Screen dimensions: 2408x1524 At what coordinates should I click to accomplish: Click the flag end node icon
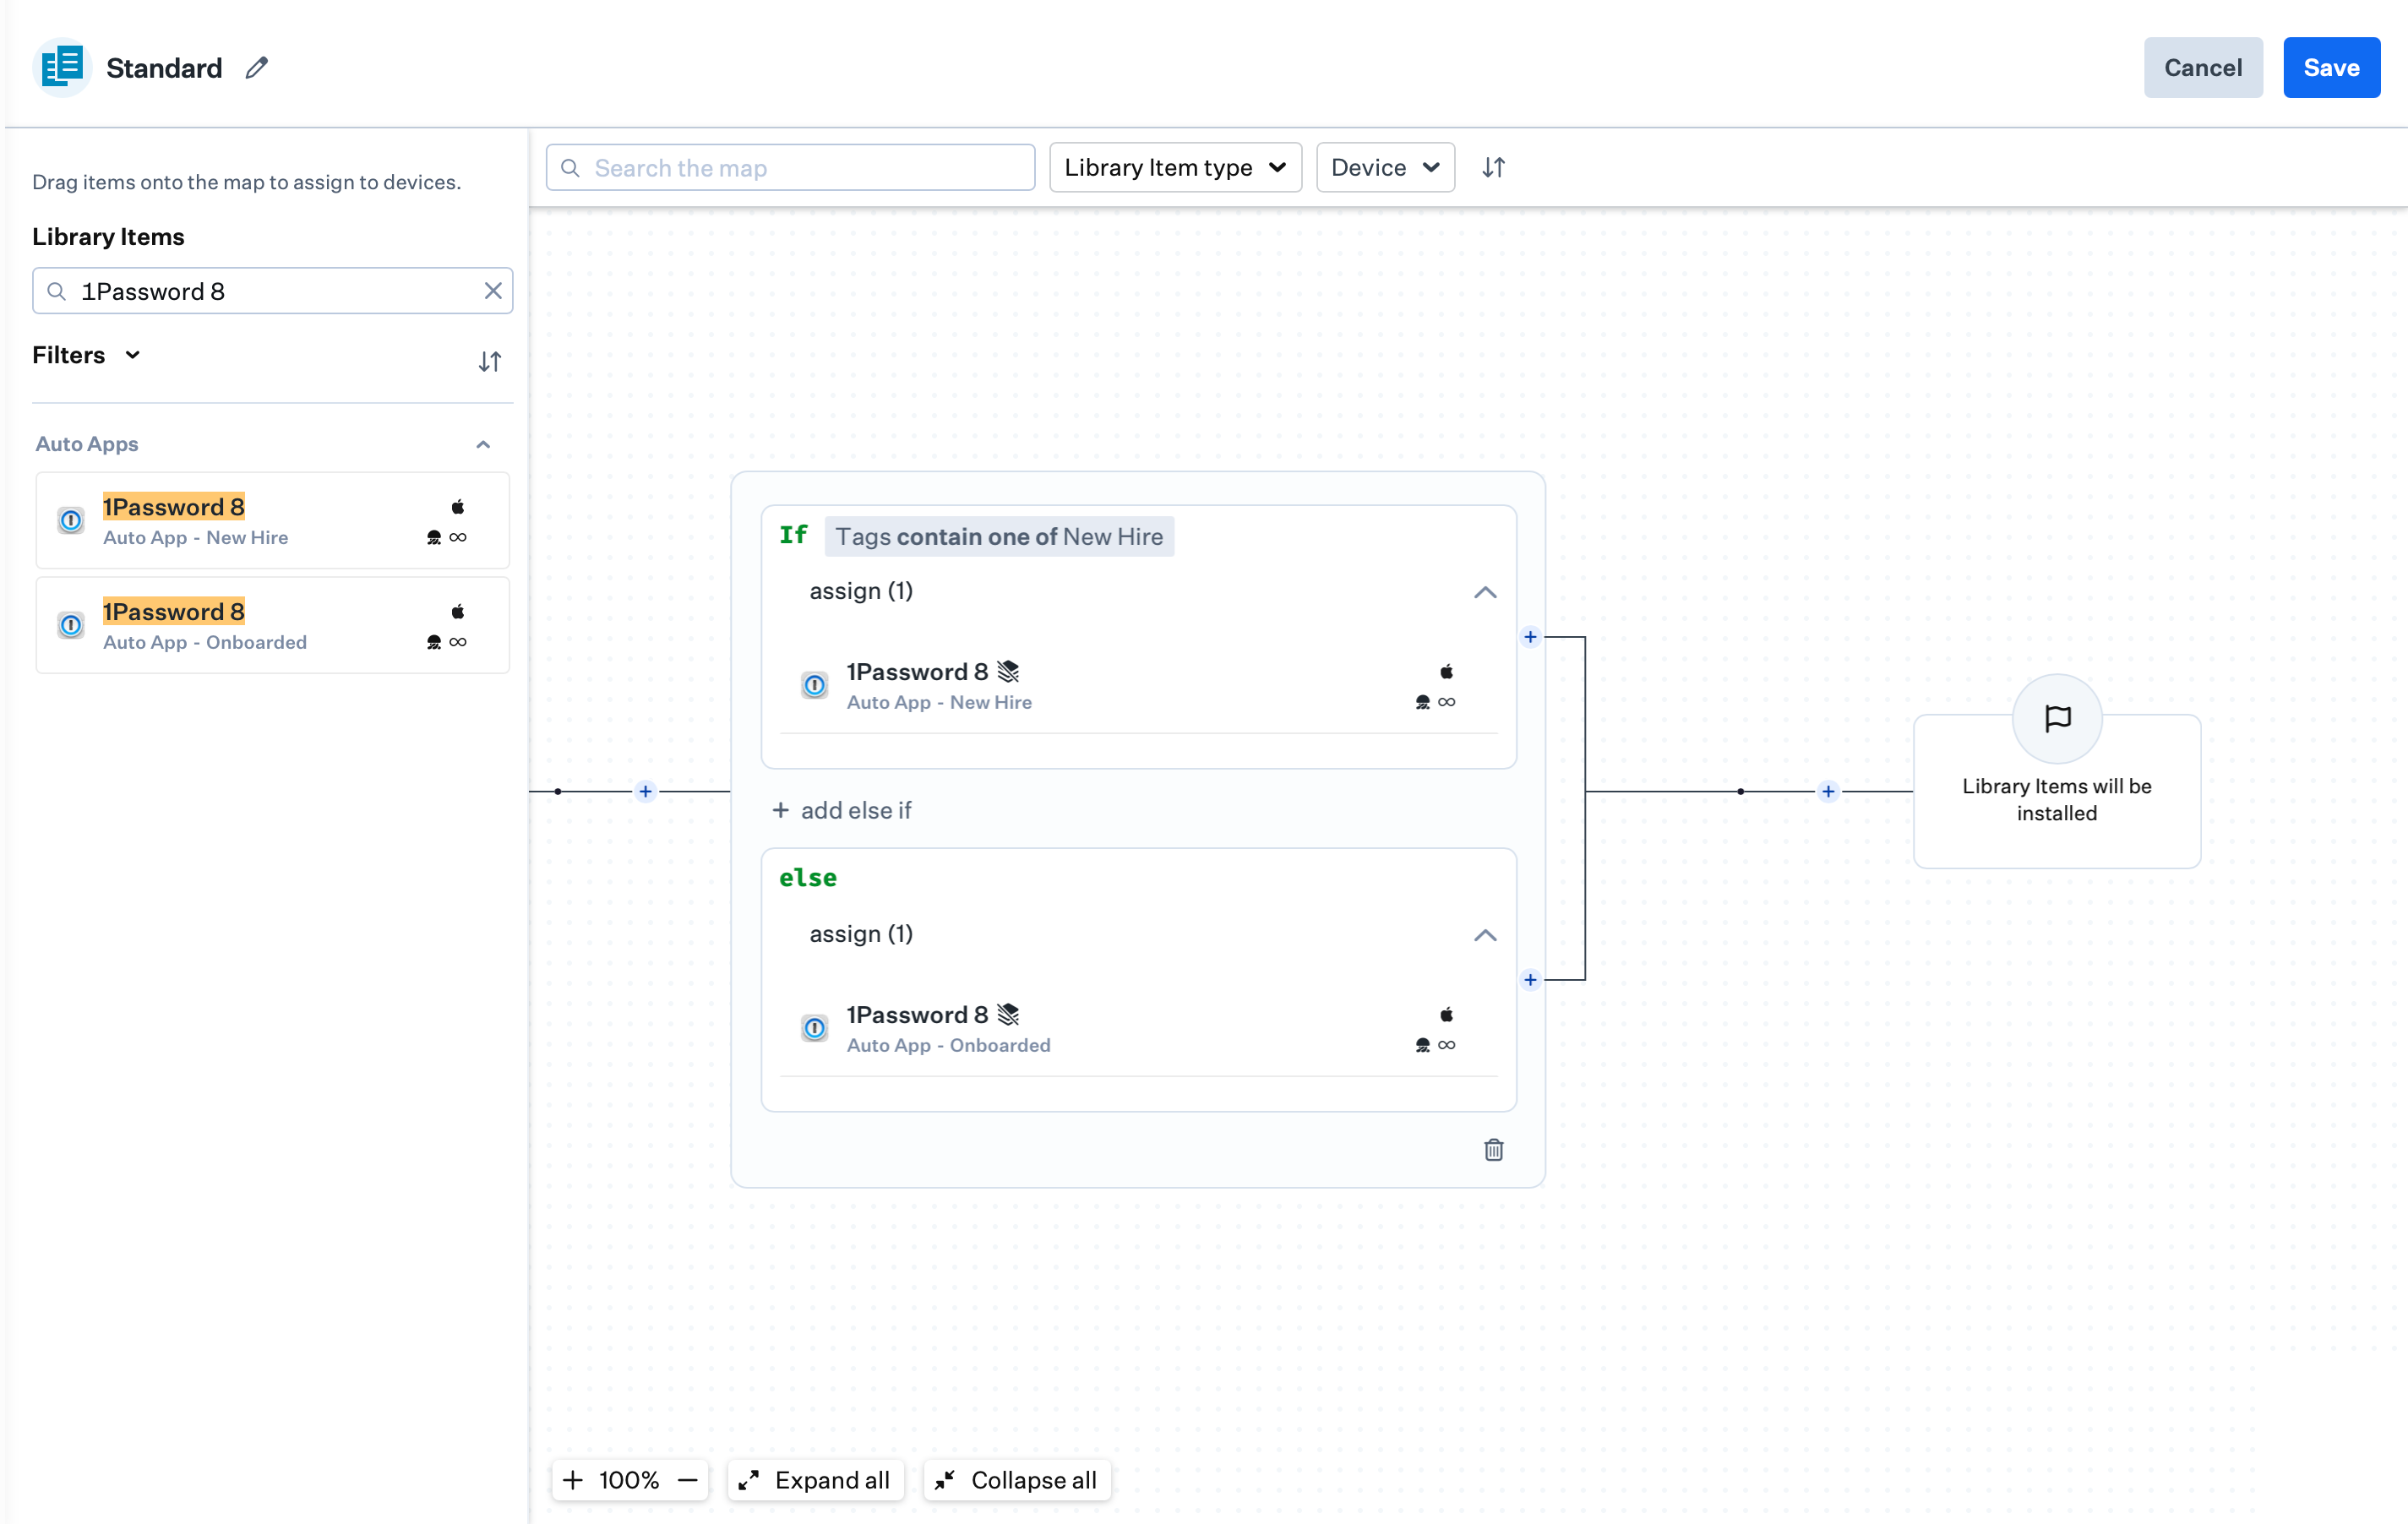(x=2056, y=718)
